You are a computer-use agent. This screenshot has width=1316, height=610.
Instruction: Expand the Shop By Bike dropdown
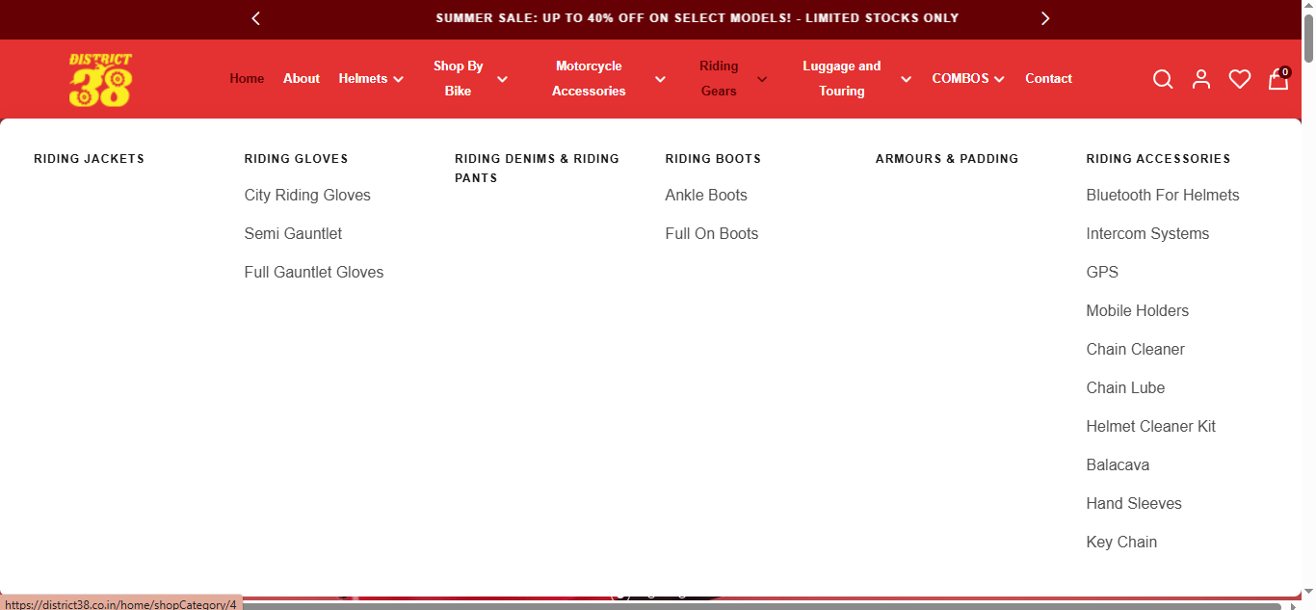click(x=469, y=79)
